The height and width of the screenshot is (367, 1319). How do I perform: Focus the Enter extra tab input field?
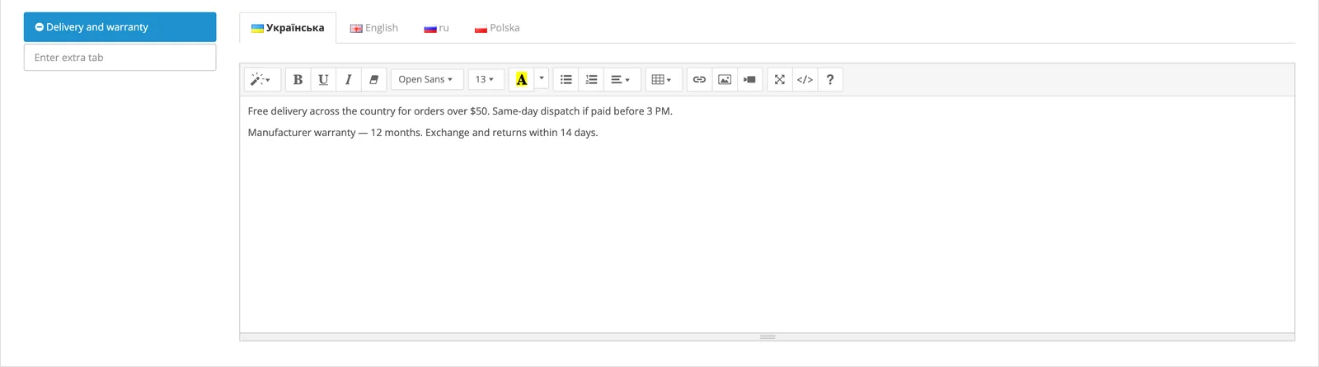pos(120,58)
